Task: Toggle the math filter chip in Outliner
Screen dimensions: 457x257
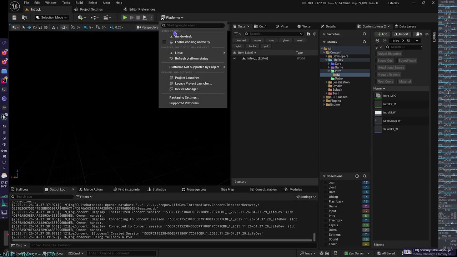Action: tap(300, 40)
